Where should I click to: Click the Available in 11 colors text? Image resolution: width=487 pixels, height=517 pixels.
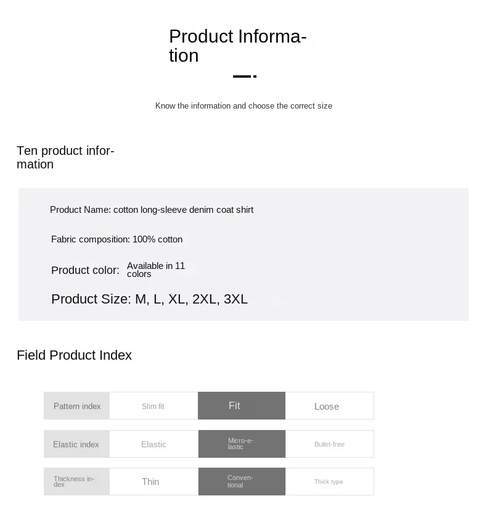(x=155, y=270)
